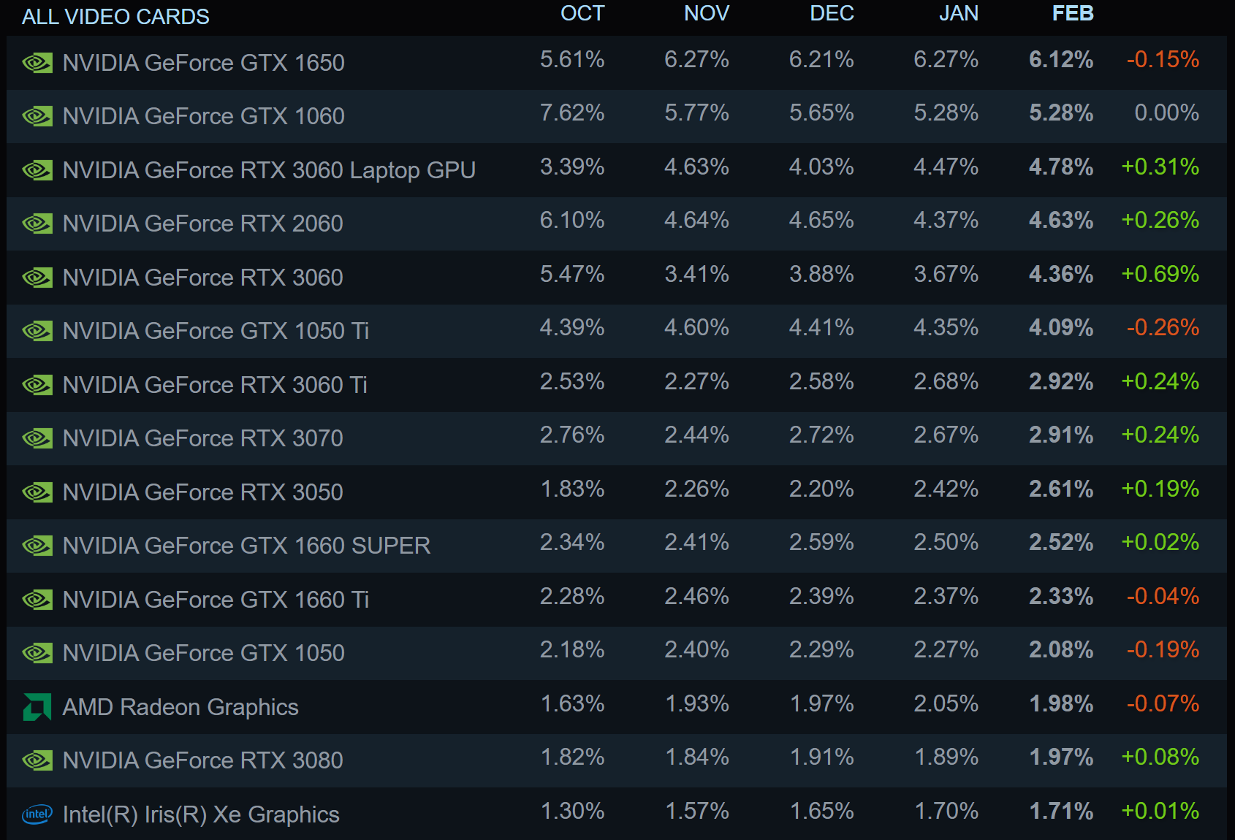
Task: Select the NVIDIA GeForce GTX 1660 Ti name
Action: 216,600
